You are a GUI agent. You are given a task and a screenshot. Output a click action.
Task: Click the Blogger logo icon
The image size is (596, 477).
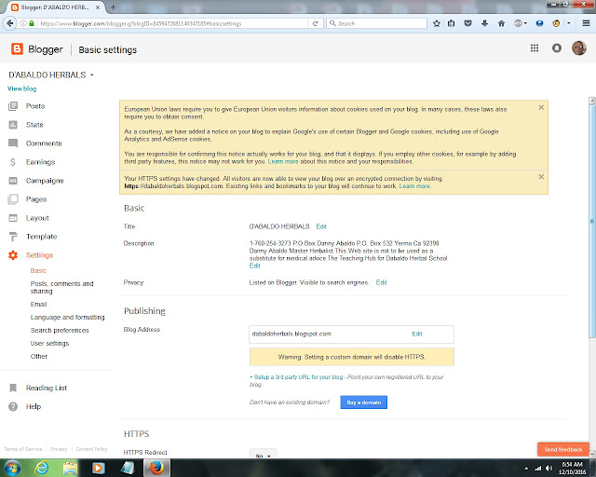click(x=17, y=49)
